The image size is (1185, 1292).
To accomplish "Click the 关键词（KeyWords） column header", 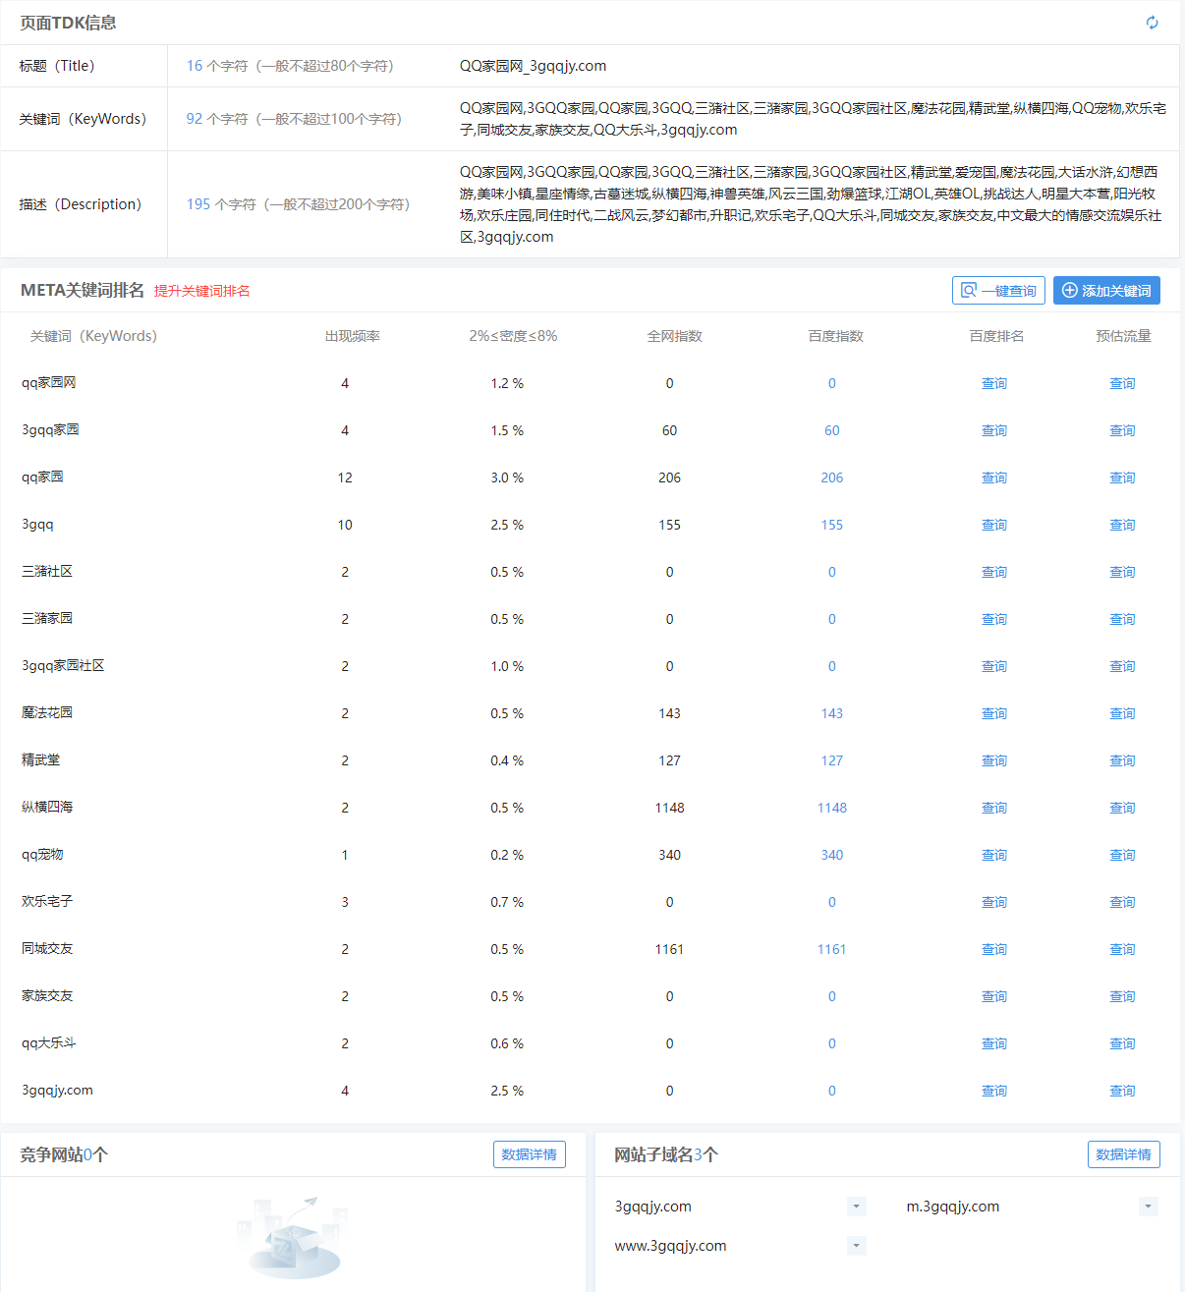I will pos(93,336).
